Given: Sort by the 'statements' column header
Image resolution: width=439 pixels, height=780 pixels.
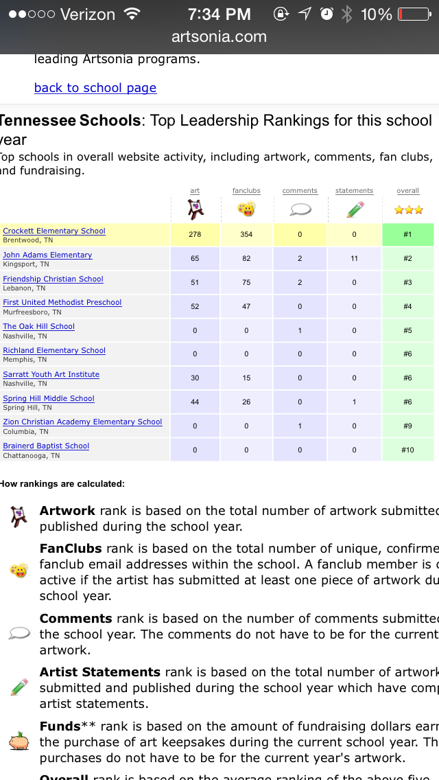Looking at the screenshot, I should click(x=355, y=190).
